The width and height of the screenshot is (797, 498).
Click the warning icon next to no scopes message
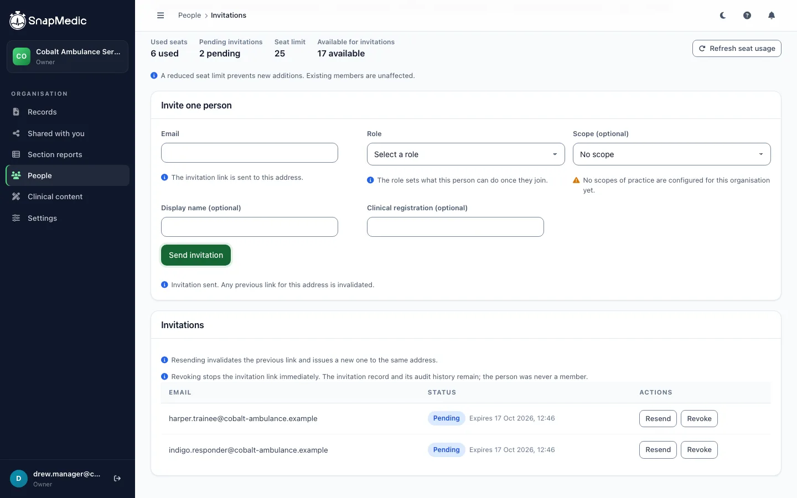tap(576, 180)
